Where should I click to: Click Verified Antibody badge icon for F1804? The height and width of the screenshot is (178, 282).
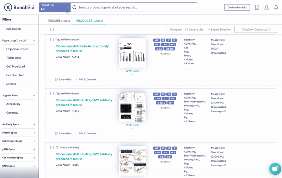click(57, 94)
